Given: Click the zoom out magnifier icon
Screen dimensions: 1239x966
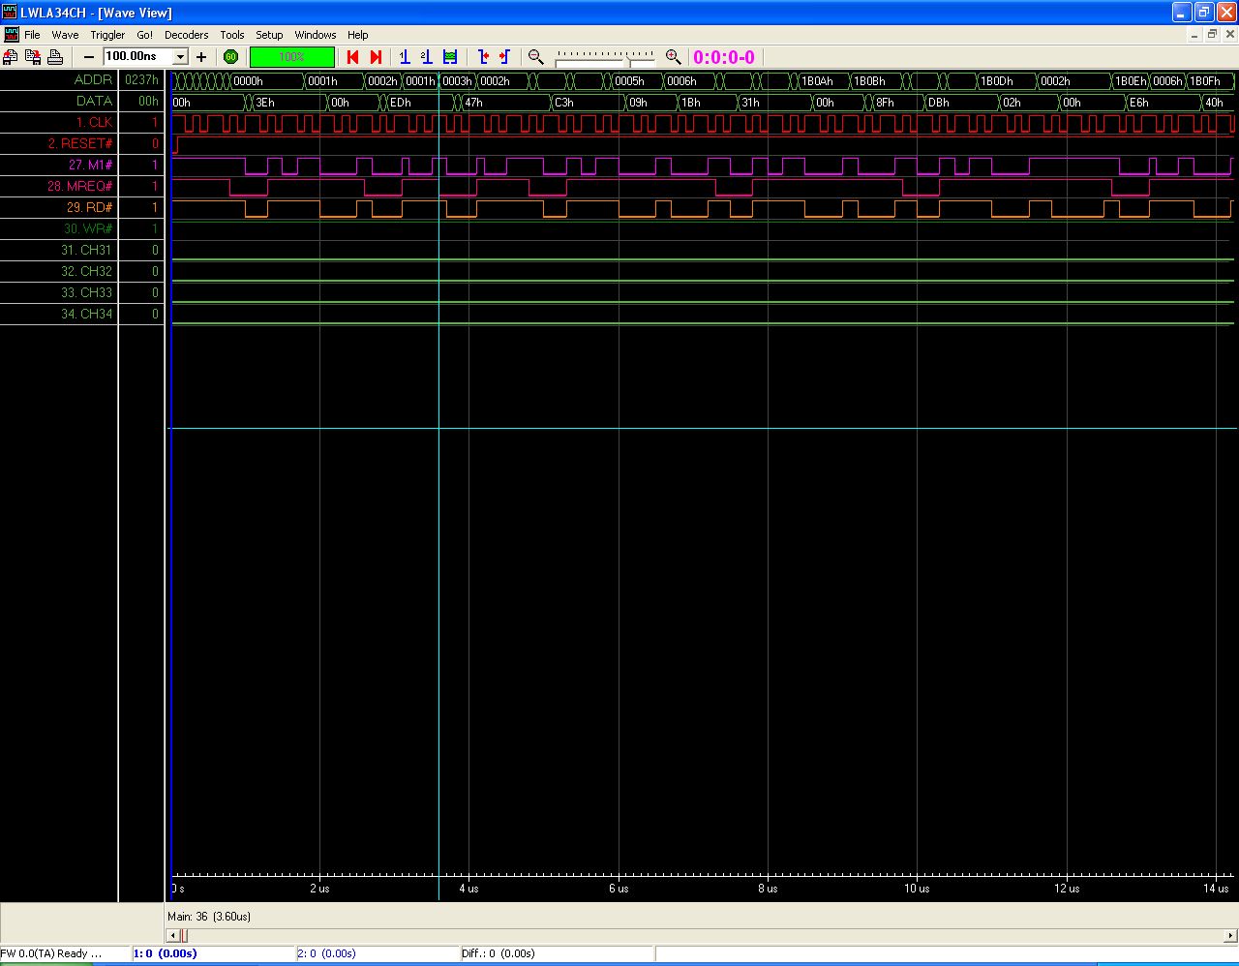Looking at the screenshot, I should 535,57.
